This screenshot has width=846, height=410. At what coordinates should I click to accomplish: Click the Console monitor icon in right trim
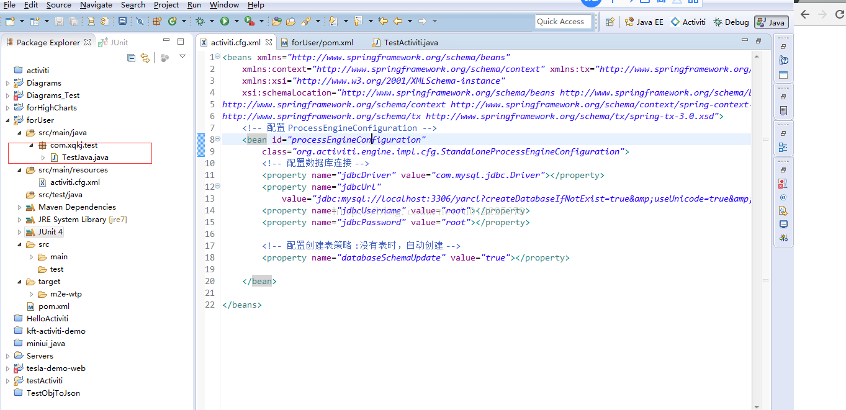point(783,225)
